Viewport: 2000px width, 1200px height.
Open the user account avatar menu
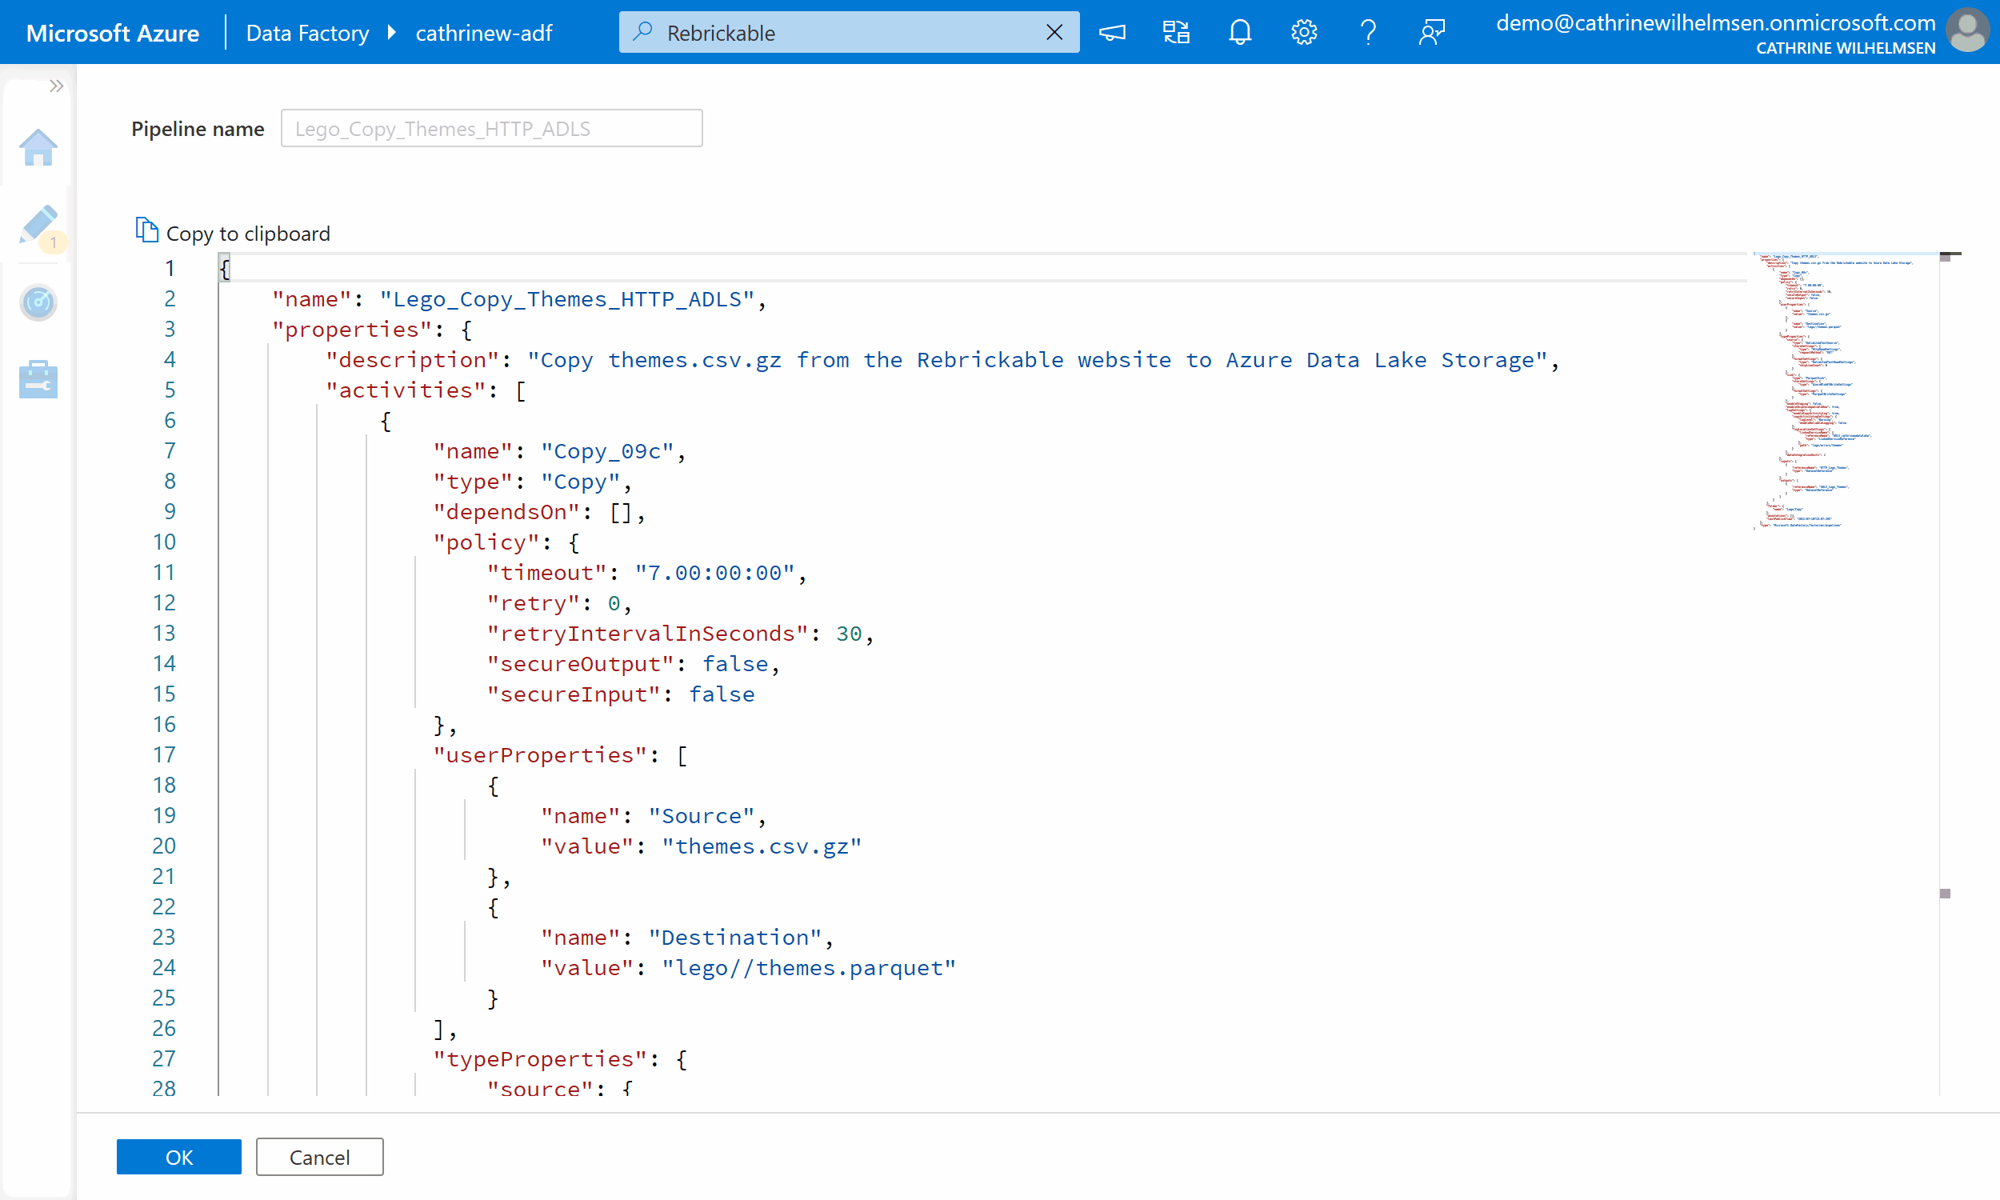1967,30
